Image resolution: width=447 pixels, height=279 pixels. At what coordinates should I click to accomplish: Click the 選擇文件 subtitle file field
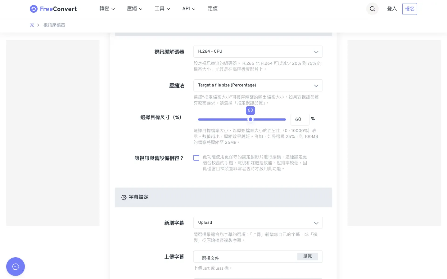[258, 257]
